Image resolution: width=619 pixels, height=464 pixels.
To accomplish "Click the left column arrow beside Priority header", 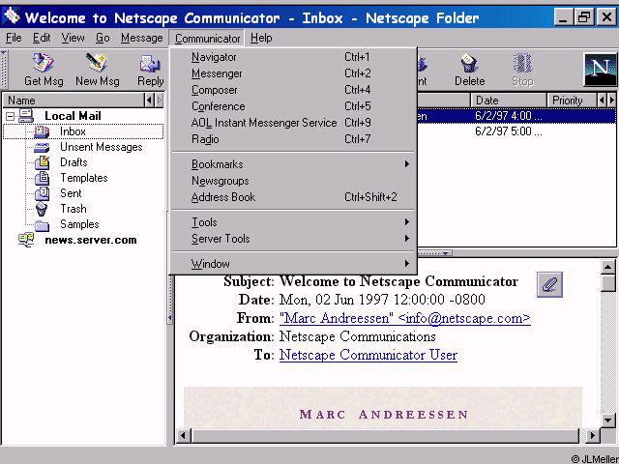I will click(602, 101).
